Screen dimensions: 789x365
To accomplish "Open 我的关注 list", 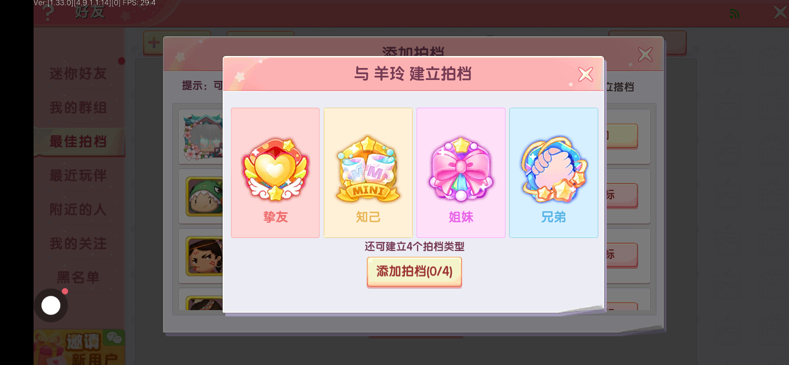I will point(79,244).
